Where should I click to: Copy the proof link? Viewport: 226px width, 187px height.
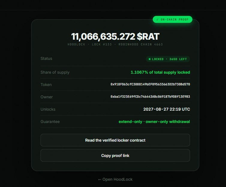point(115,155)
